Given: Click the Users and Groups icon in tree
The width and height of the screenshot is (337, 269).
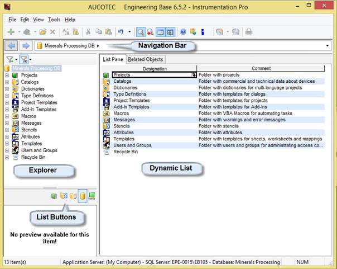Looking at the screenshot, I should pos(15,150).
